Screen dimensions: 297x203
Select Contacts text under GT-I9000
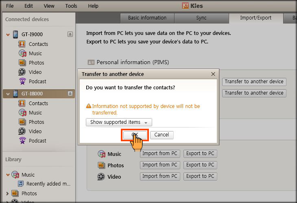coord(39,44)
